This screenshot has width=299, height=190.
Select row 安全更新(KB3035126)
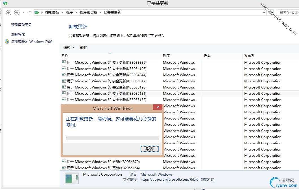coord(179,87)
